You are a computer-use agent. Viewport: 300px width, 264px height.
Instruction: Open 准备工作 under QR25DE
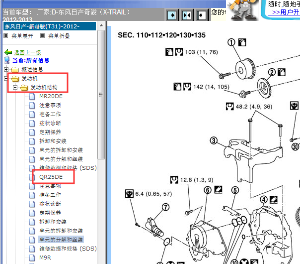[50, 195]
